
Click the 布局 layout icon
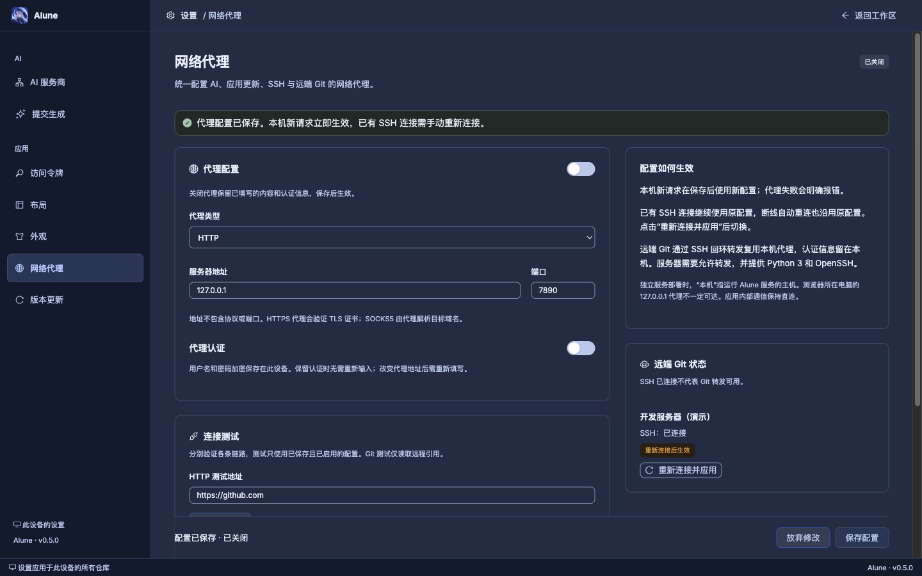click(x=19, y=205)
